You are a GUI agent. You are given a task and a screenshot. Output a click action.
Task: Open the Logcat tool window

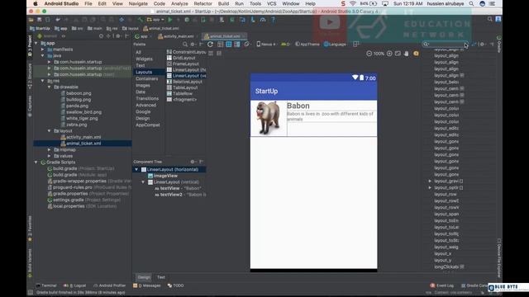point(75,285)
